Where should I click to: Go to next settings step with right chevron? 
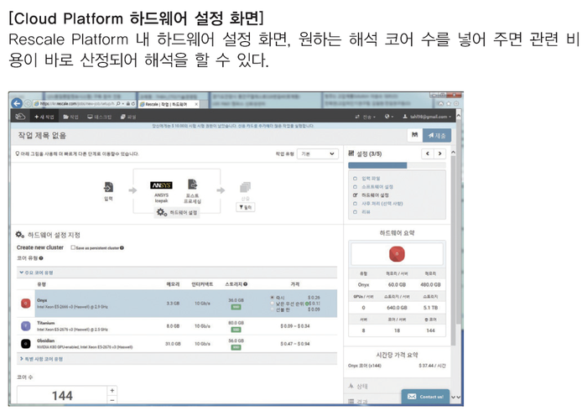(440, 153)
